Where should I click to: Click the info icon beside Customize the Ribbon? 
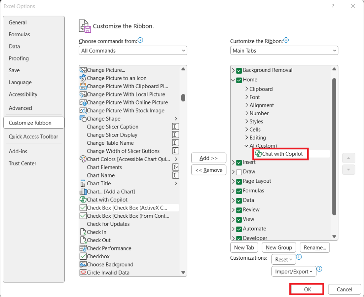click(x=286, y=40)
